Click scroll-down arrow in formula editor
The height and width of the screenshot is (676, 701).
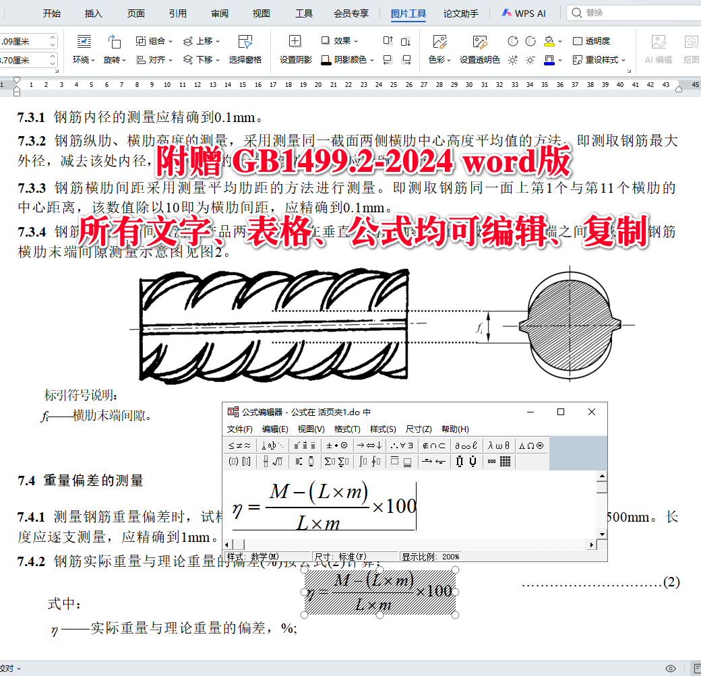pos(602,534)
